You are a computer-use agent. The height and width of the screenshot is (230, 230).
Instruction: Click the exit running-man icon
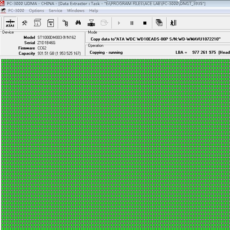tap(173, 23)
